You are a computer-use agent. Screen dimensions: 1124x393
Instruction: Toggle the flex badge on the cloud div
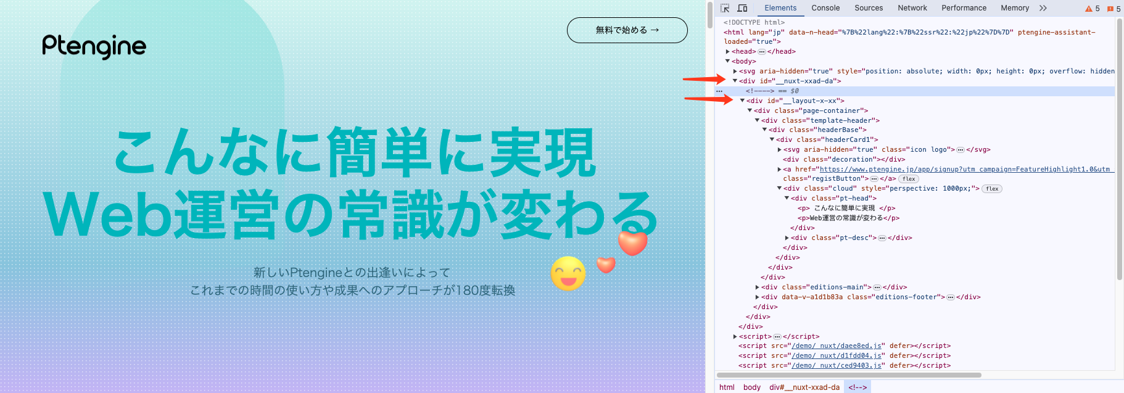(992, 189)
